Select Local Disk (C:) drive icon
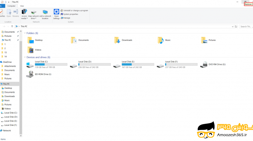The image size is (253, 141). coord(30,65)
